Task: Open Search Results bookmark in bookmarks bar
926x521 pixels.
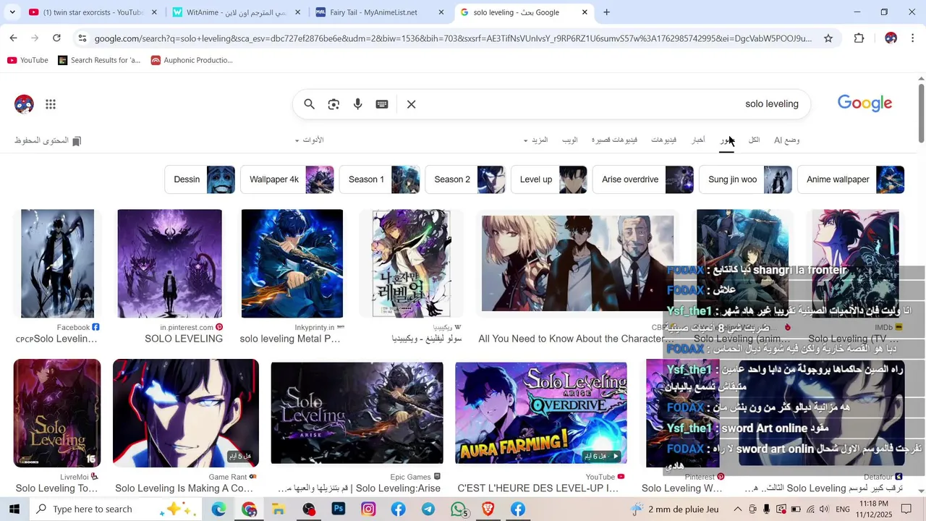Action: 99,60
